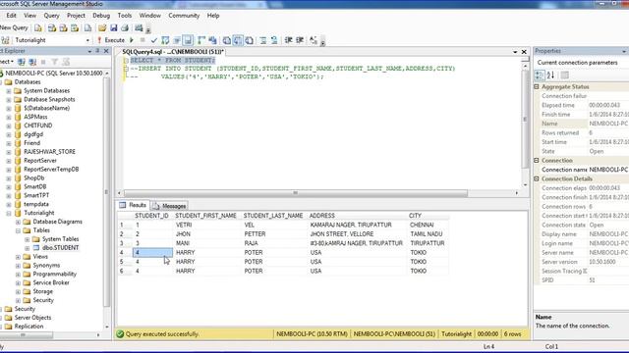
Task: Decrease the indent of the selection
Action: tap(288, 40)
